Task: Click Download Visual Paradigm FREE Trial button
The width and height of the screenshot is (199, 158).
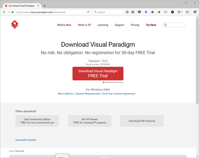Action: click(98, 73)
